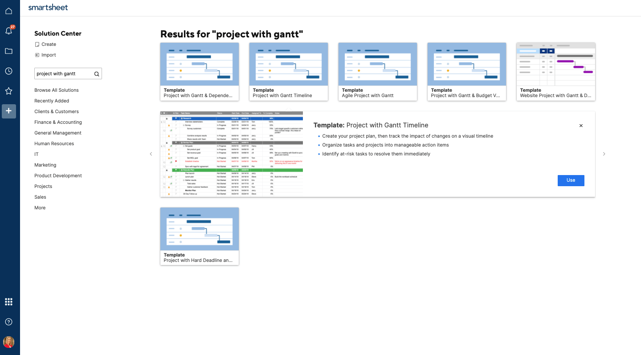Viewport: 641px width, 355px height.
Task: Open Notifications bell with 27 badge
Action: (x=9, y=30)
